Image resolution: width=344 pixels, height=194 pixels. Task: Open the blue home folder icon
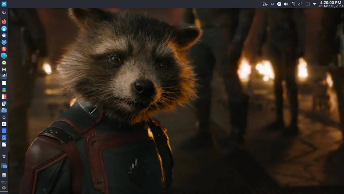point(4,110)
